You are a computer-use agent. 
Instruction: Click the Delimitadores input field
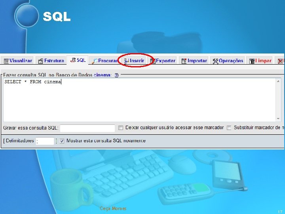tap(45, 141)
